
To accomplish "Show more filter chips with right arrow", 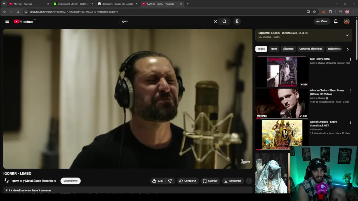I will coord(348,49).
